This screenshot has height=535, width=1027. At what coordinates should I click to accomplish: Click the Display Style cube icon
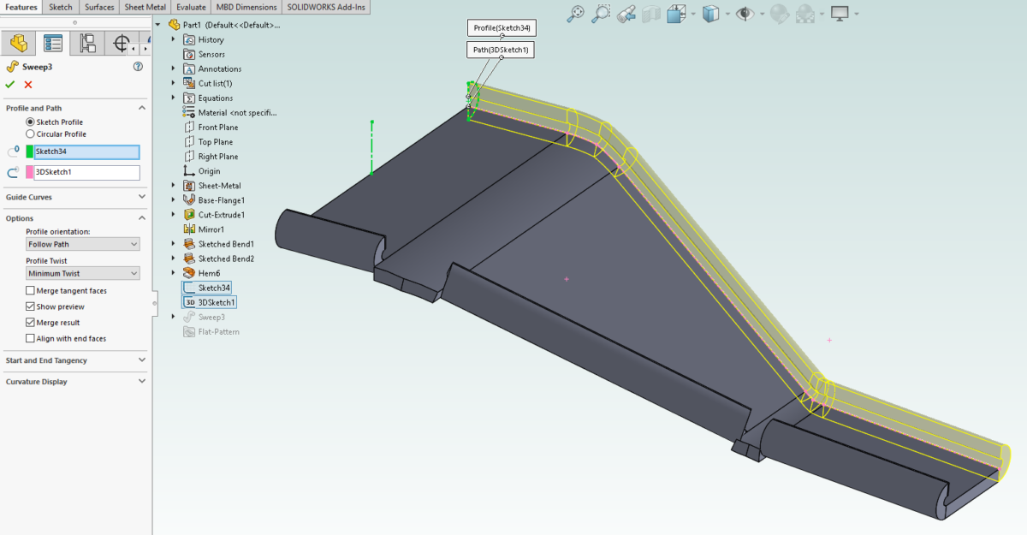pos(709,13)
